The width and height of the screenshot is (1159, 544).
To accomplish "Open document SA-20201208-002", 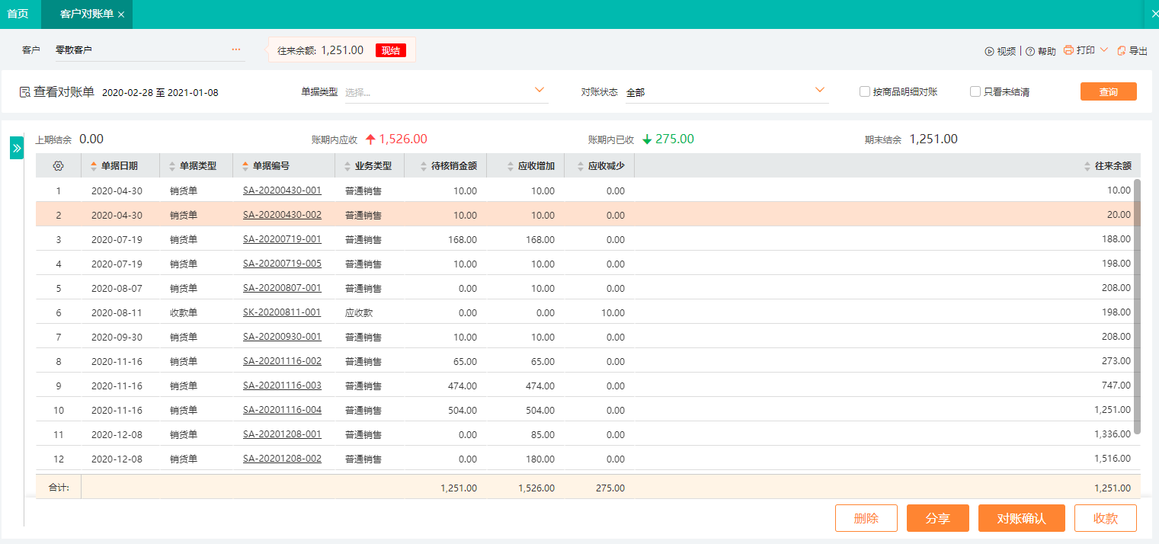I will [x=282, y=459].
